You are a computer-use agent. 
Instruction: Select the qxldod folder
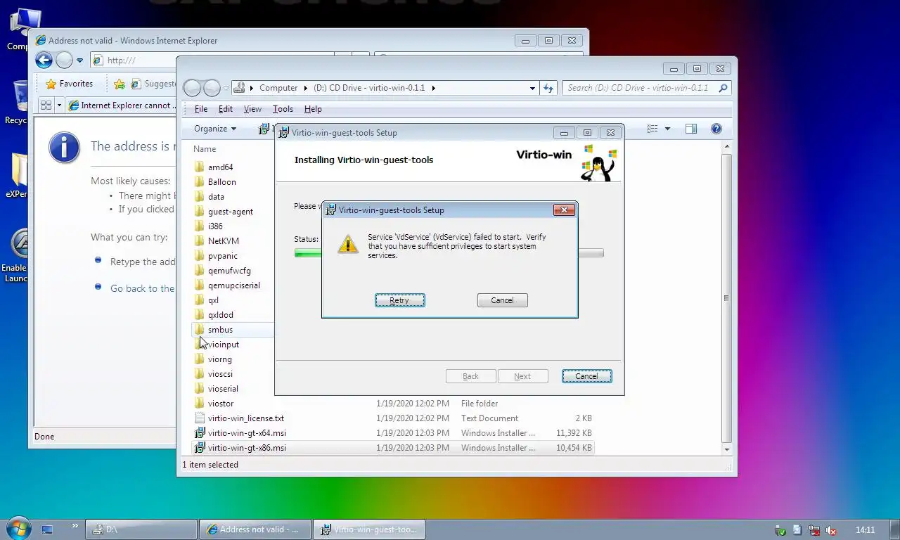(220, 315)
